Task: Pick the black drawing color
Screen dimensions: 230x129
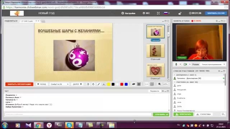Action: (x=113, y=84)
